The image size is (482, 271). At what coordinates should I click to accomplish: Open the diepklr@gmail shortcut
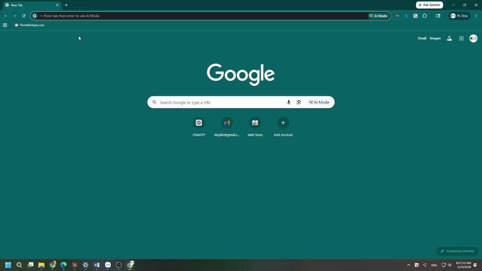tap(227, 127)
